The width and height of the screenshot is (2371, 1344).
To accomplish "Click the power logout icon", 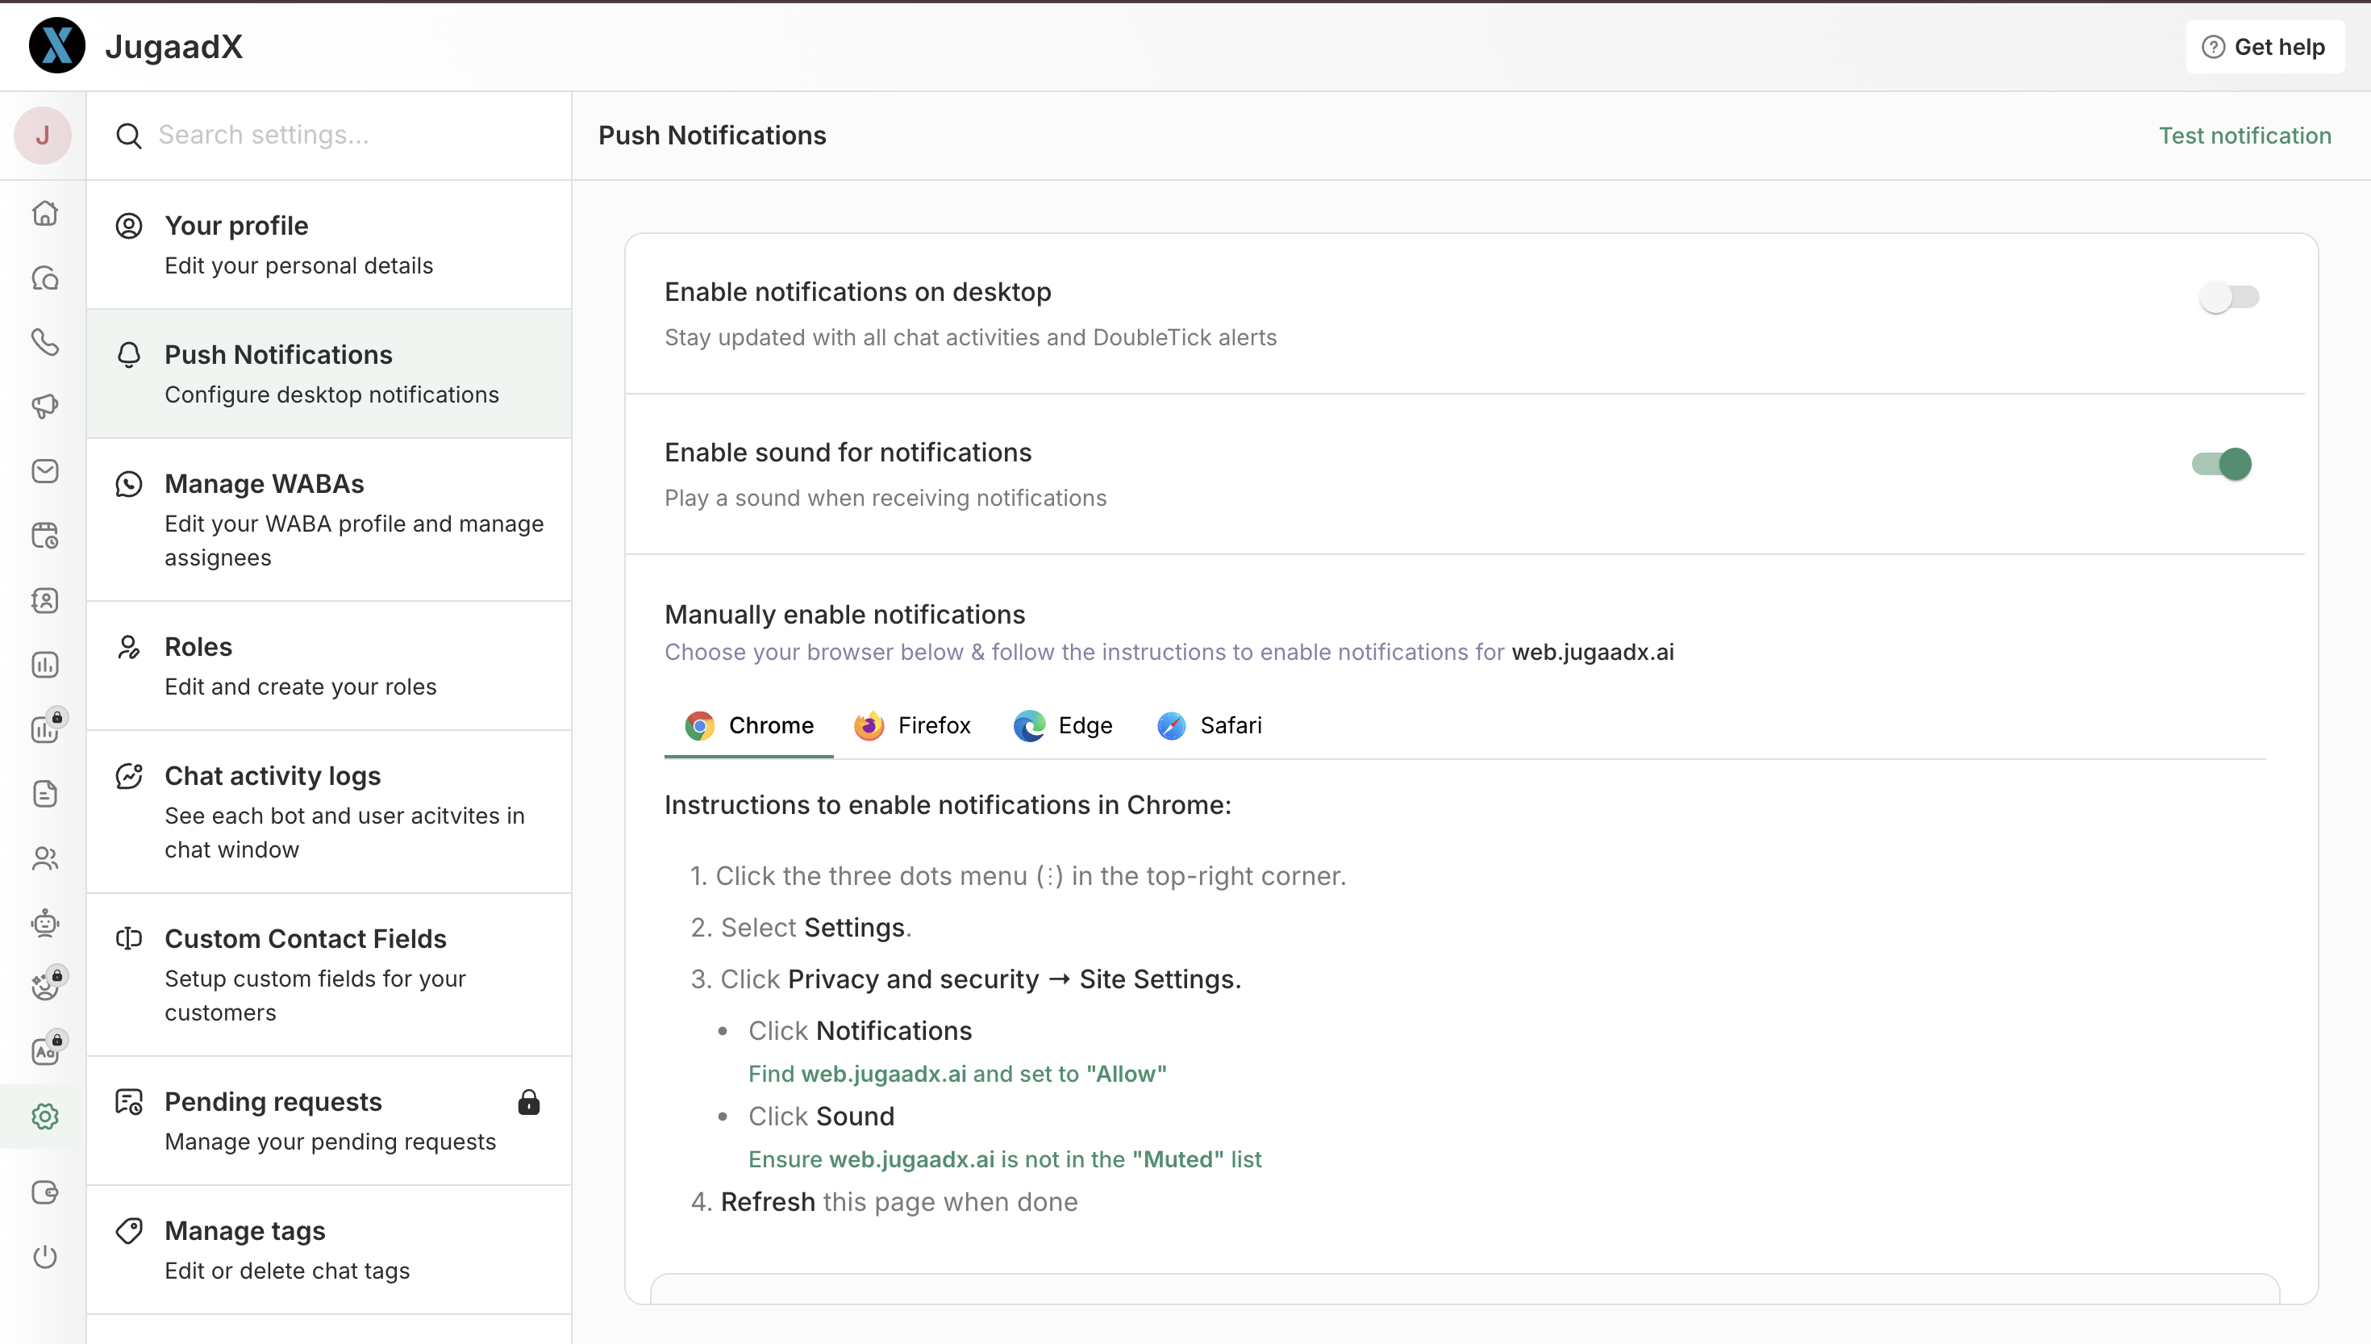I will click(44, 1256).
